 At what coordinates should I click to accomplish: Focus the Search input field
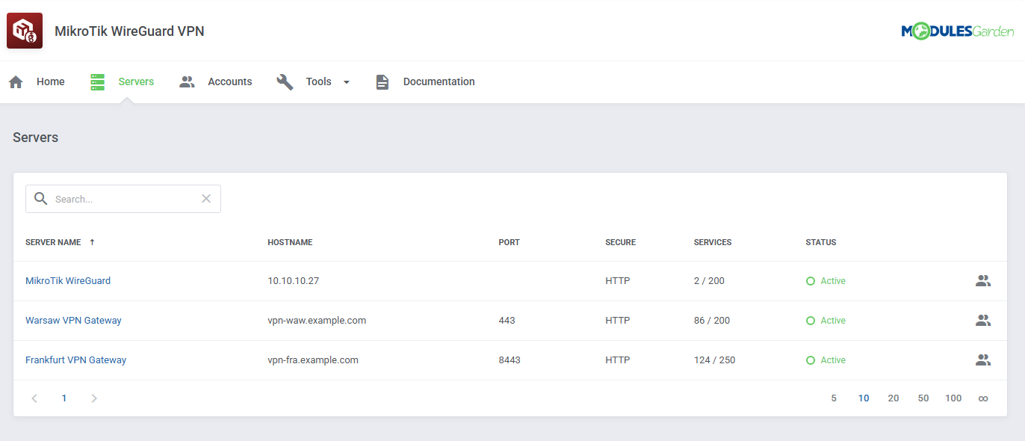coord(123,199)
